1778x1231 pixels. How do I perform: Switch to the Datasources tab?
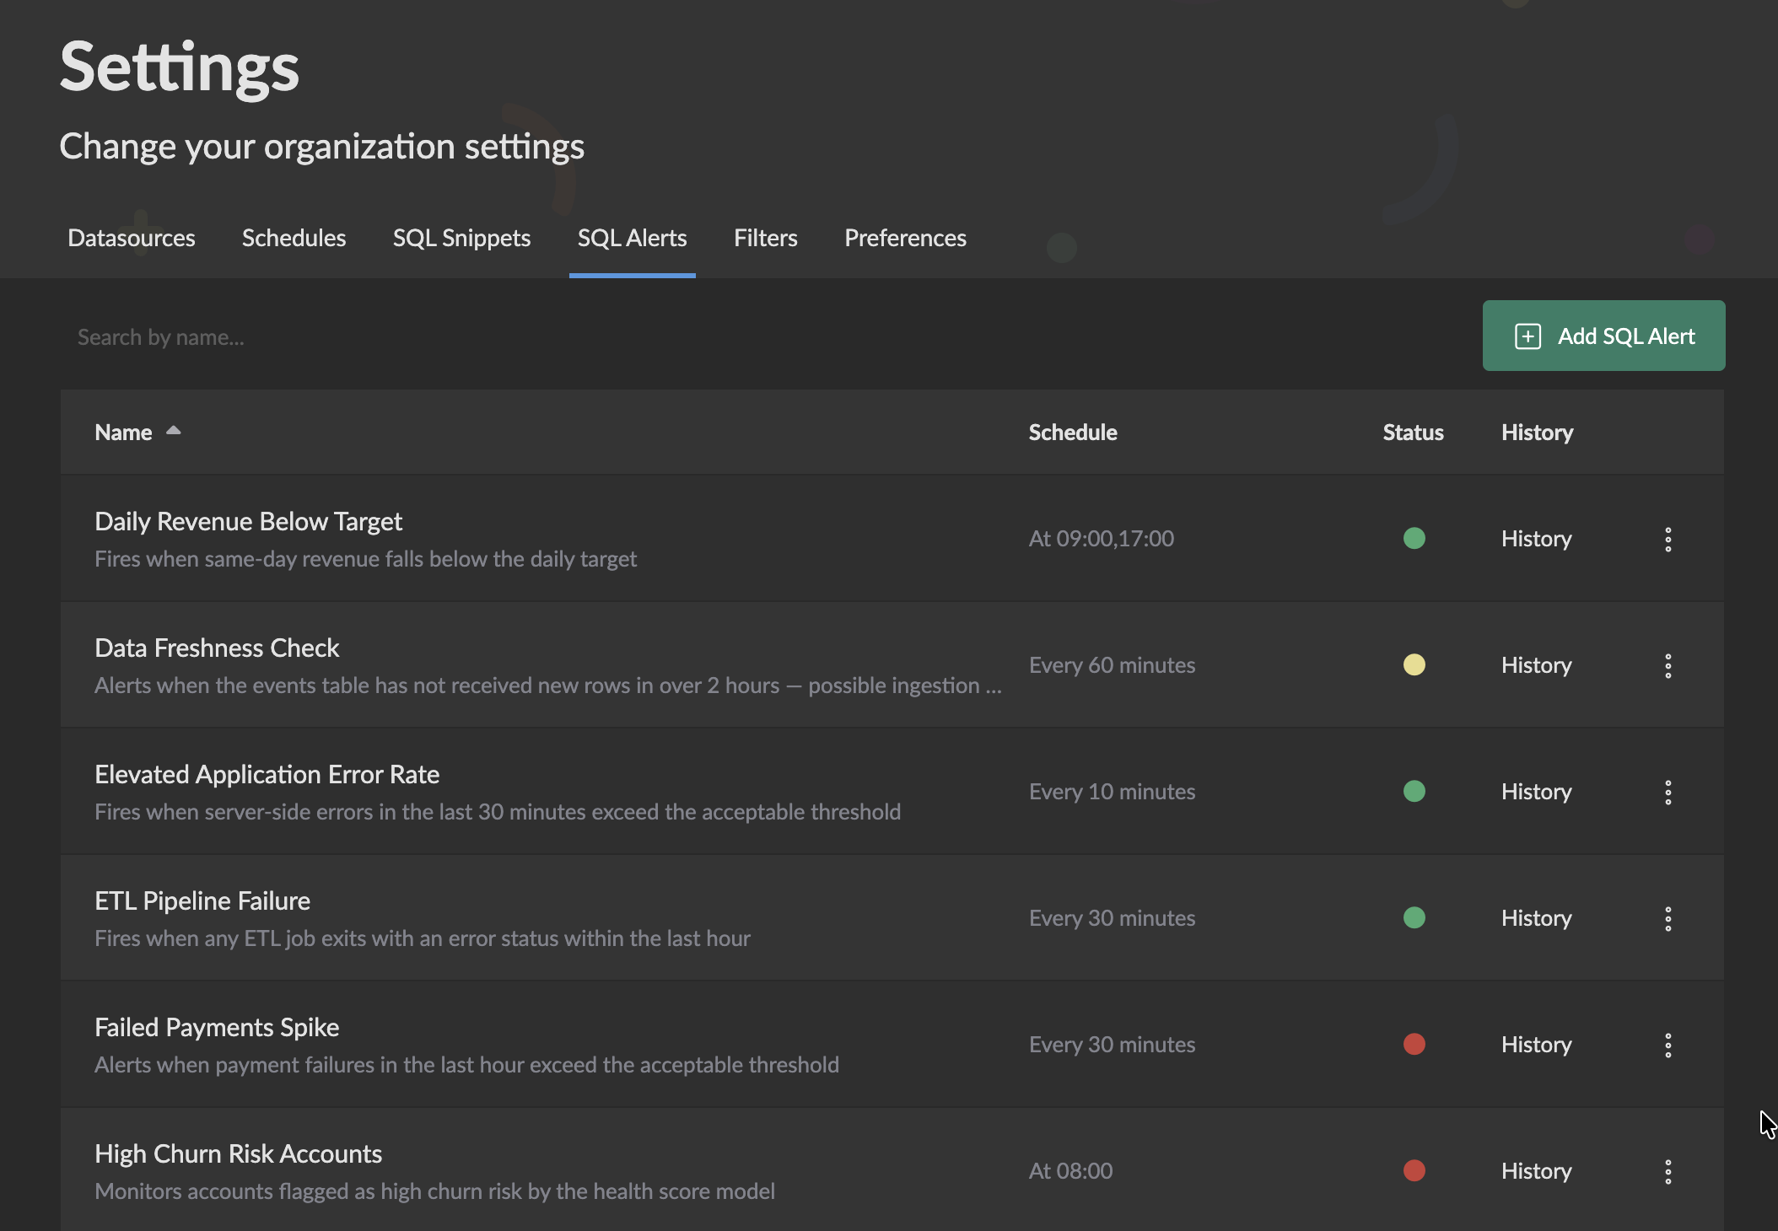[132, 238]
